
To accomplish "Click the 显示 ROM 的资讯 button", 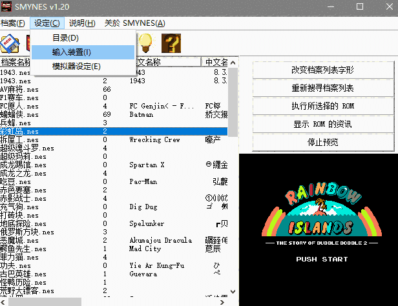I will [x=323, y=124].
